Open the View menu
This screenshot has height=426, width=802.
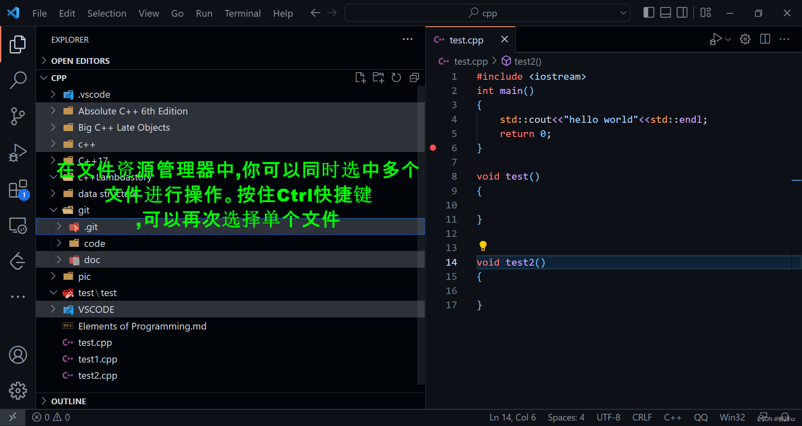click(x=149, y=13)
